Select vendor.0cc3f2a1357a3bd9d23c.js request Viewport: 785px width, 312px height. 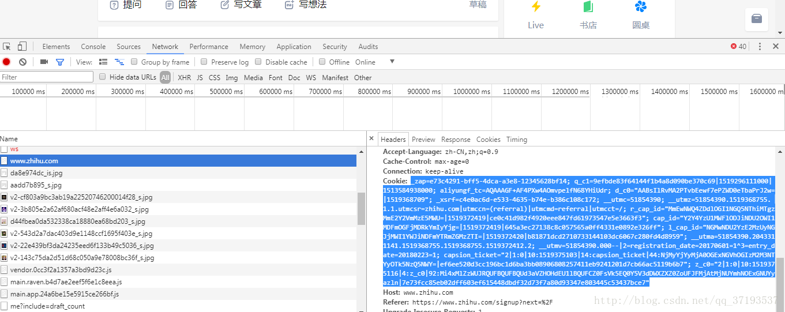pos(178,270)
